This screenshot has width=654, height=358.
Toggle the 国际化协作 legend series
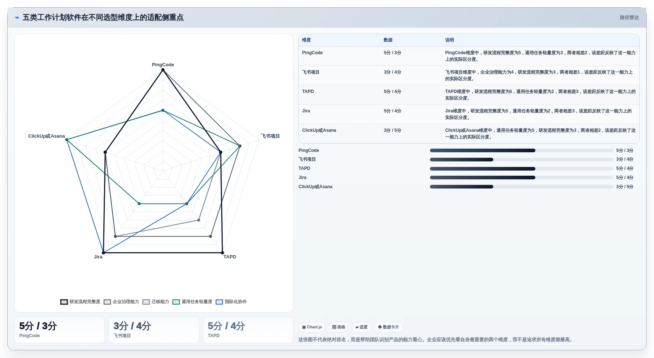tap(231, 302)
